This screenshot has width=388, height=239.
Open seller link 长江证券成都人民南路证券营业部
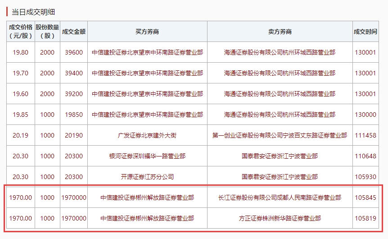coord(280,198)
